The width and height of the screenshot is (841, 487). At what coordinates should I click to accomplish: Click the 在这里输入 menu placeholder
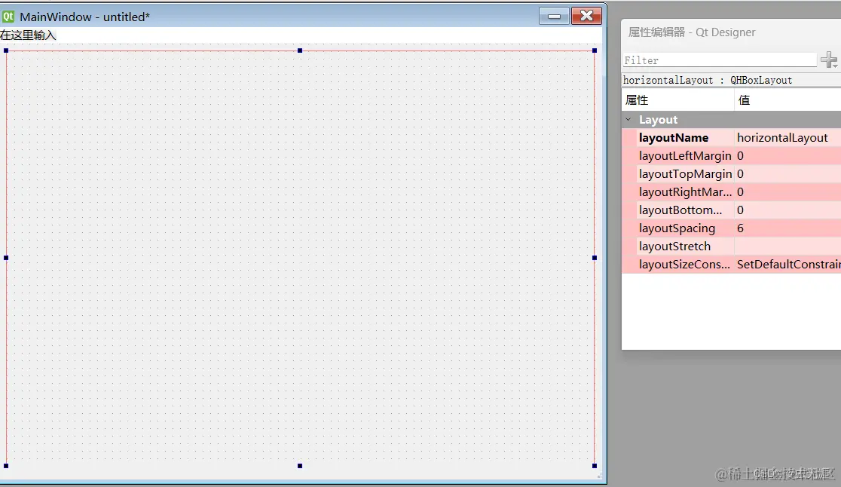pyautogui.click(x=28, y=35)
